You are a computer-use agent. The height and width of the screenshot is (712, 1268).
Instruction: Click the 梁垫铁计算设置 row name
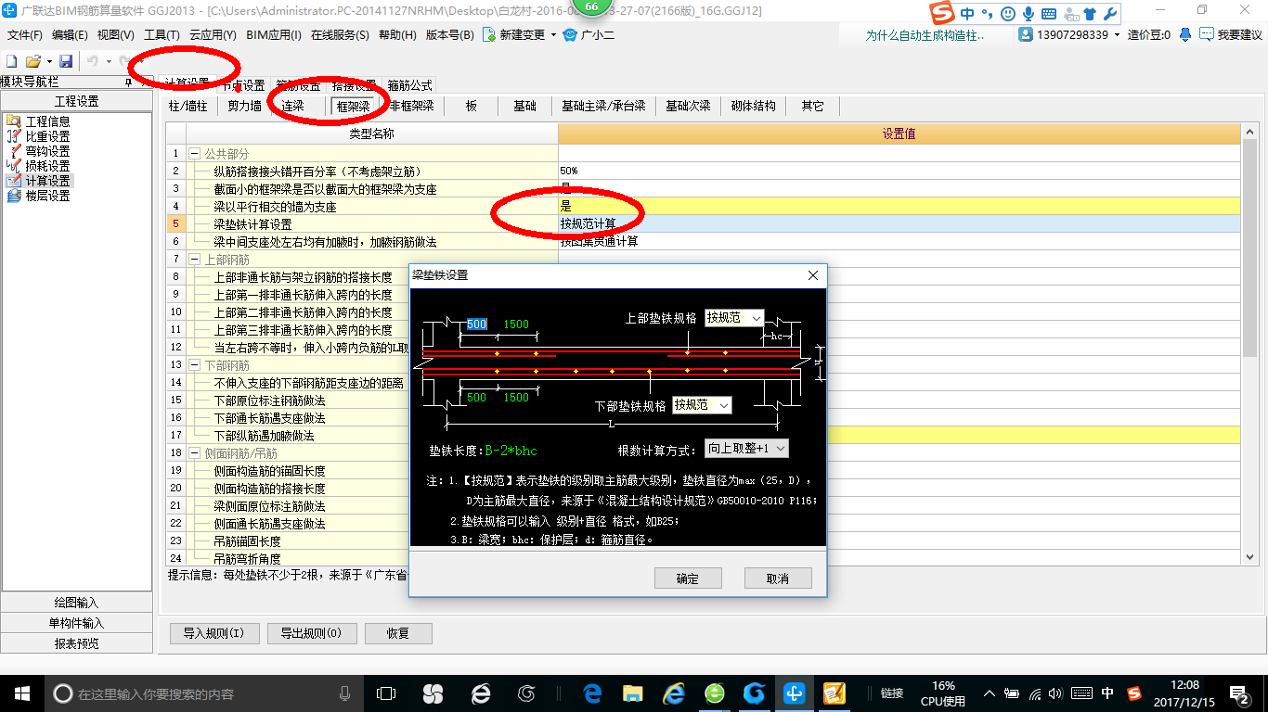coord(252,224)
